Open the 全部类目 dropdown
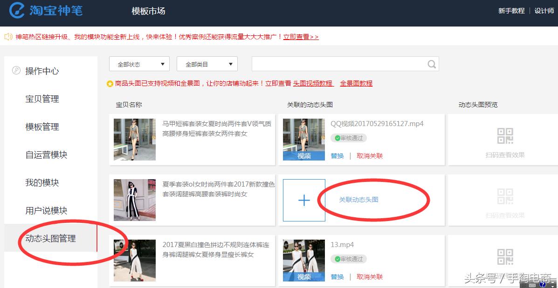 click(207, 64)
